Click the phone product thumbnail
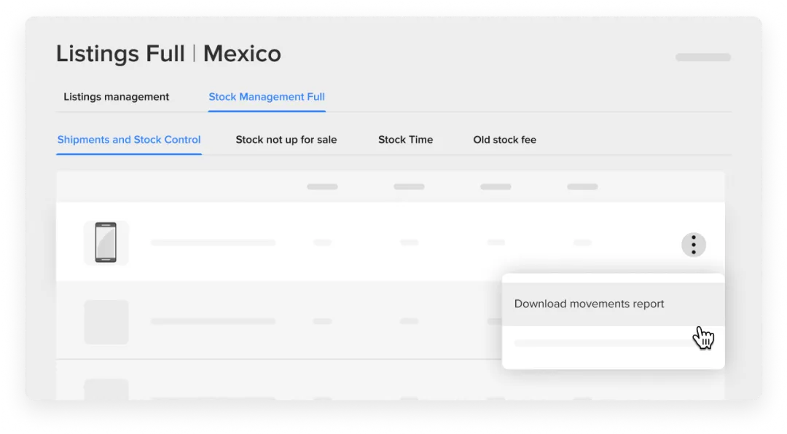Screen dimensions: 787x434 pyautogui.click(x=106, y=242)
